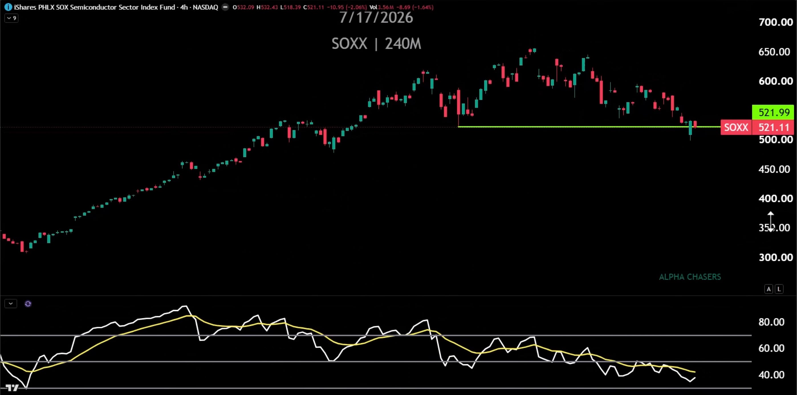The image size is (797, 395).
Task: Click the high value H532.43
Action: point(267,7)
